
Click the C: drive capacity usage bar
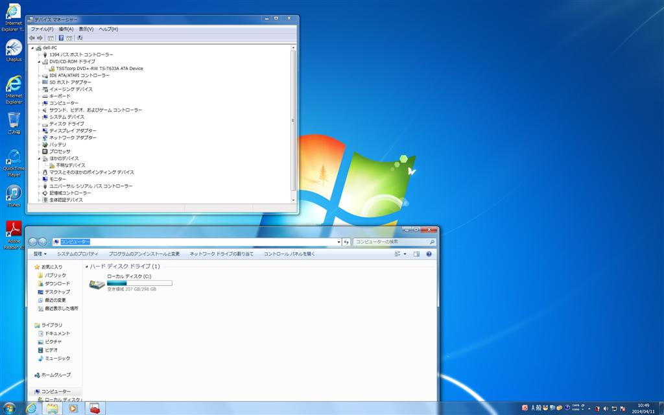[139, 283]
